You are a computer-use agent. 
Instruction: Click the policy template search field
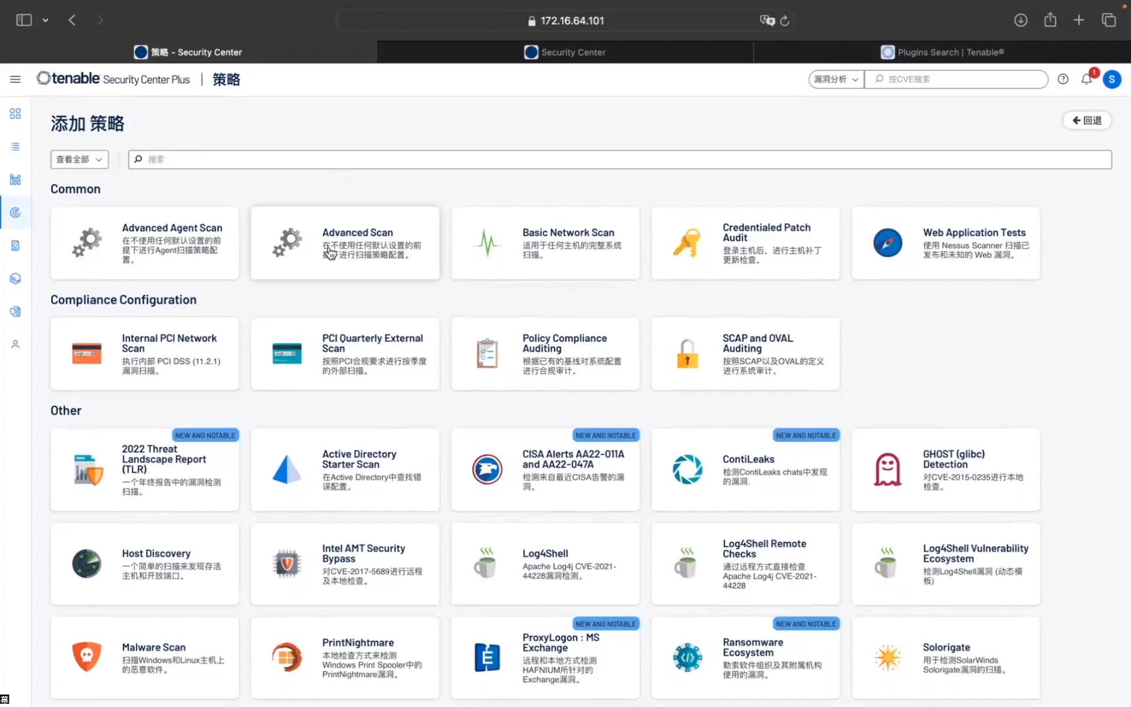620,159
